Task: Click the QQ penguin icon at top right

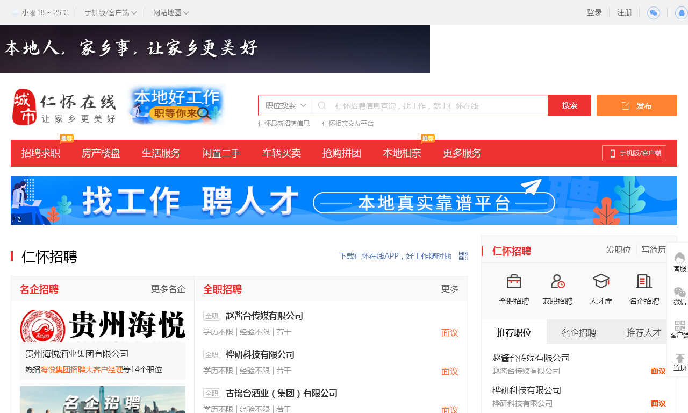Action: pos(681,13)
